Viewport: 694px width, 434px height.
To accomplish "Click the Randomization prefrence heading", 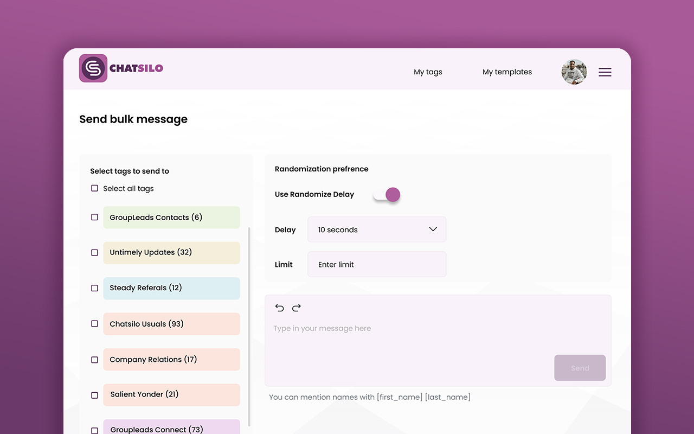I will [322, 169].
